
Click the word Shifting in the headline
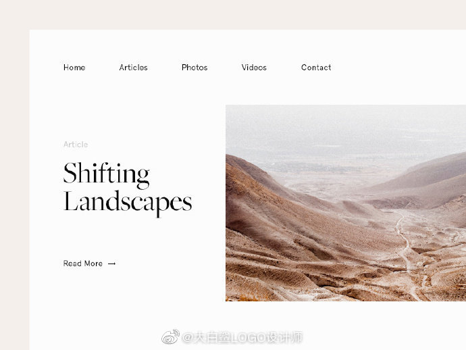click(x=106, y=174)
